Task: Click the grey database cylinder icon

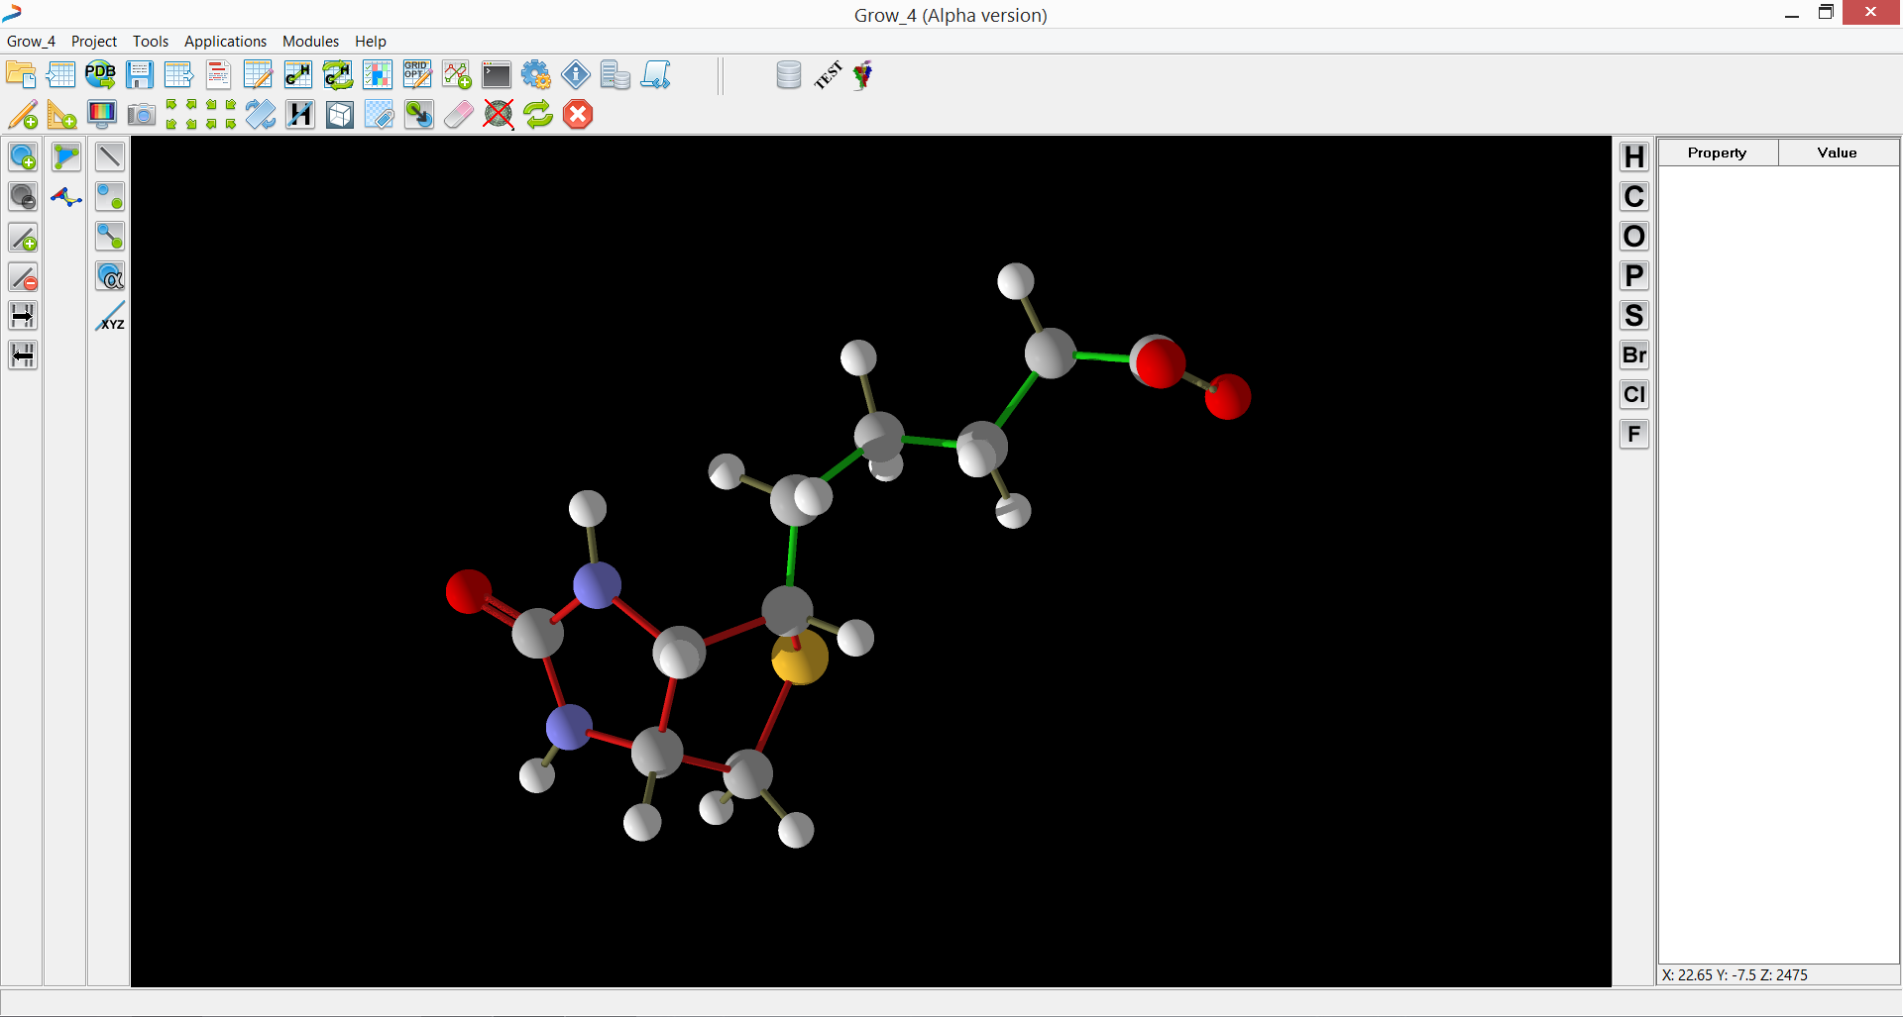Action: tap(789, 75)
